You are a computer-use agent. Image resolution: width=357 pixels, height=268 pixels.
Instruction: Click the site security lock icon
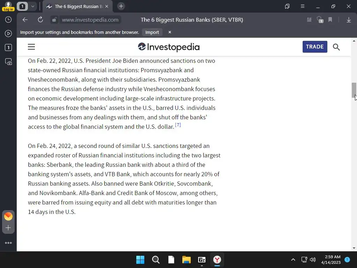click(54, 20)
